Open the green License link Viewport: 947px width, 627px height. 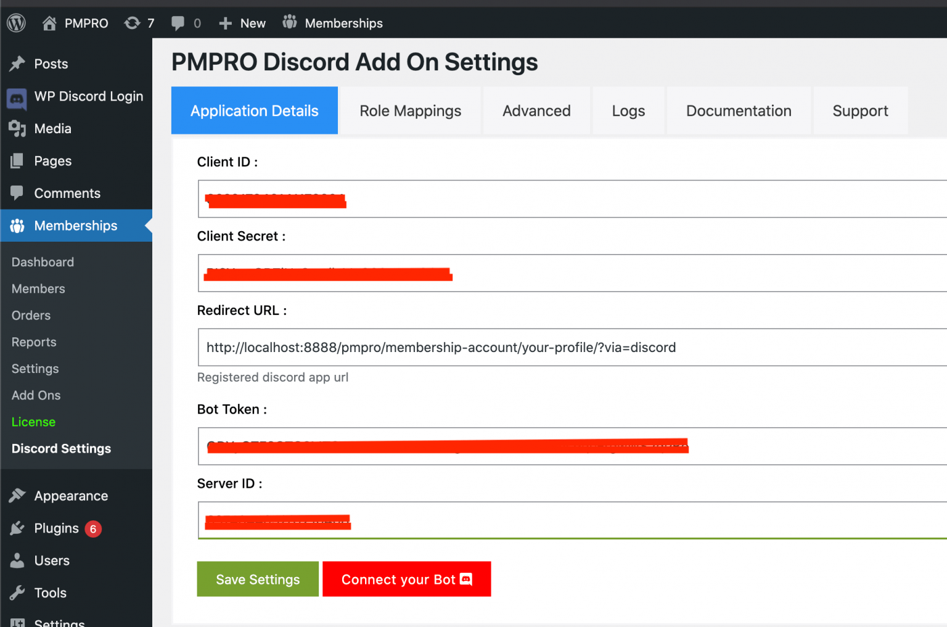click(x=33, y=422)
